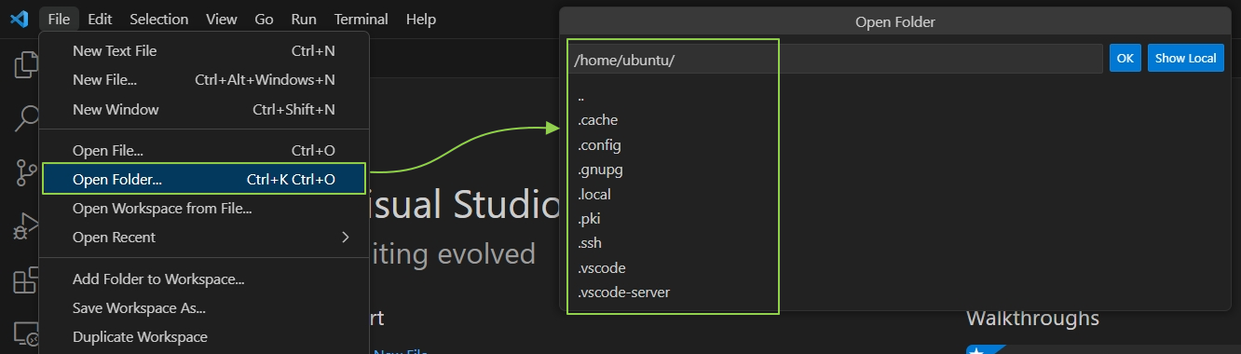Expand the Open Recent submenu

pos(204,237)
